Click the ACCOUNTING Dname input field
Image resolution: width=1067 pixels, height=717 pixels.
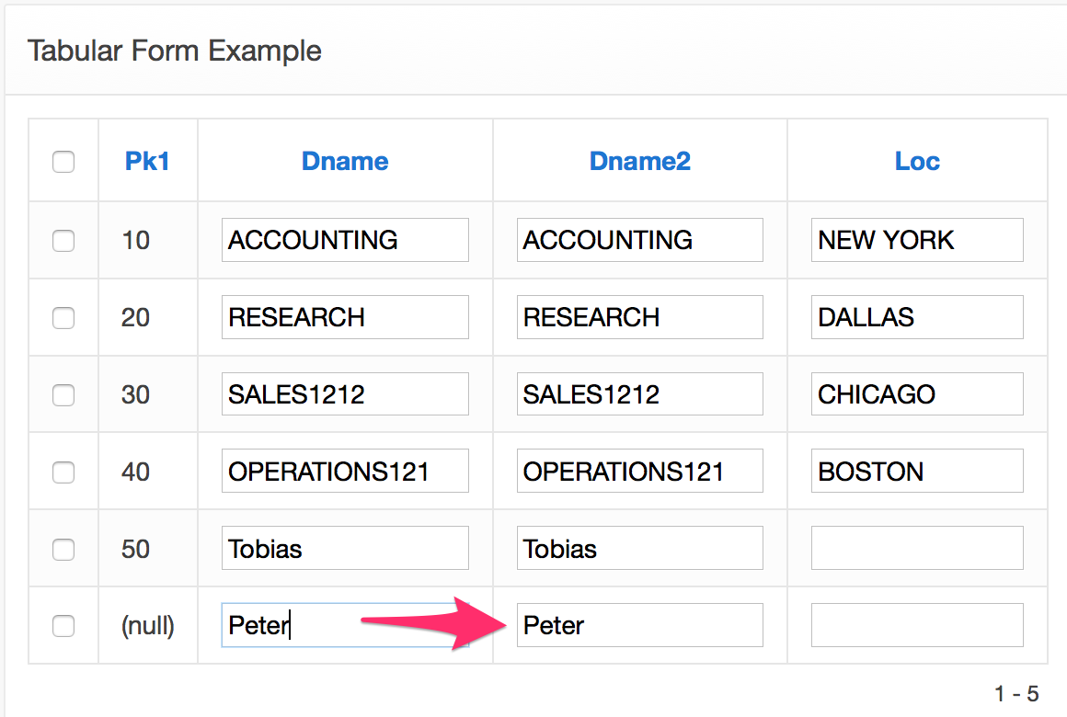coord(345,240)
